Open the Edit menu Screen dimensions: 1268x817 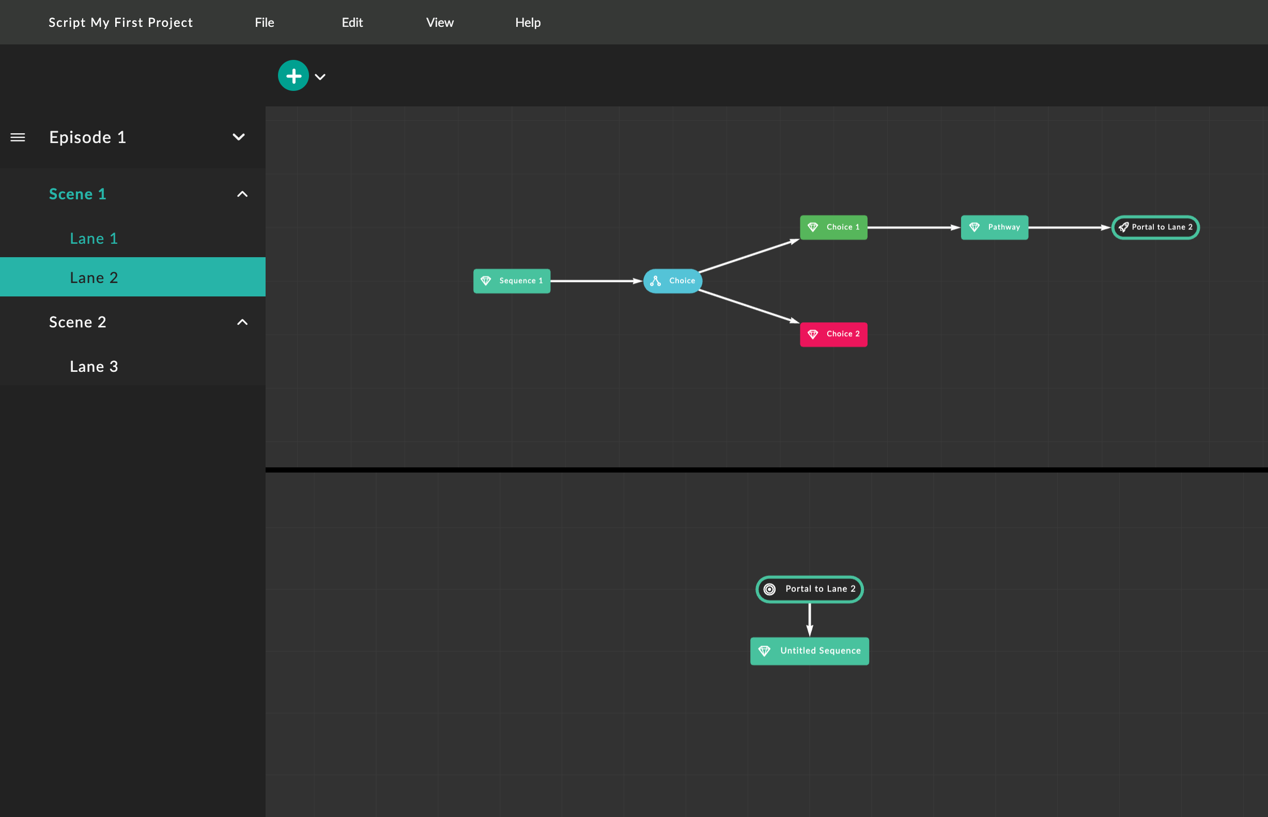[x=352, y=22]
